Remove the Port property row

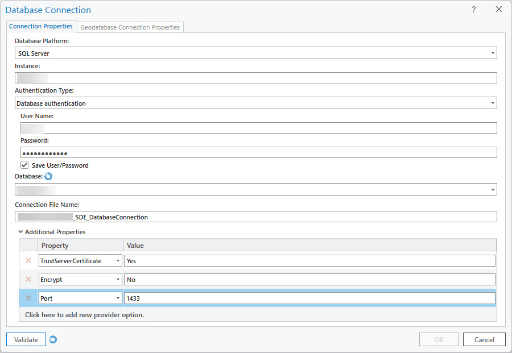pyautogui.click(x=28, y=298)
